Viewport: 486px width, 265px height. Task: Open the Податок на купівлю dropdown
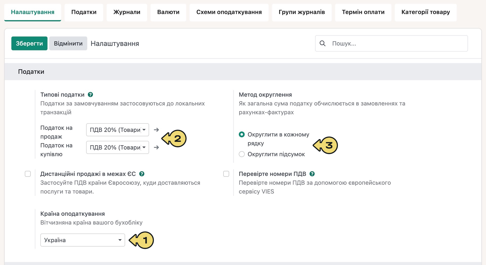click(117, 147)
